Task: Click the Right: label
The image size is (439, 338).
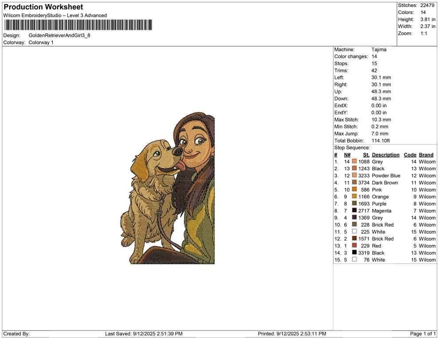Action: coord(341,84)
